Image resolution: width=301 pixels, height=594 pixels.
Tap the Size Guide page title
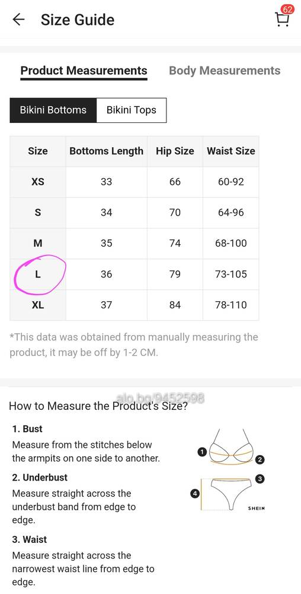[x=78, y=20]
